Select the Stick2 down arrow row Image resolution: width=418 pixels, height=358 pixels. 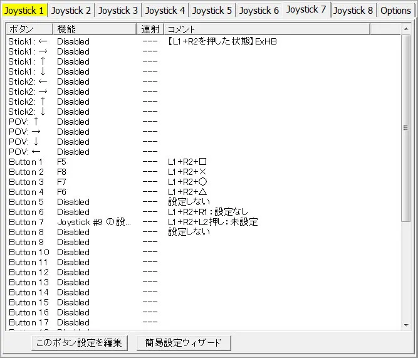203,112
